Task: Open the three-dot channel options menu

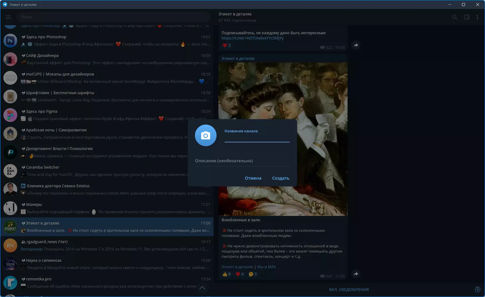Action: 477,17
